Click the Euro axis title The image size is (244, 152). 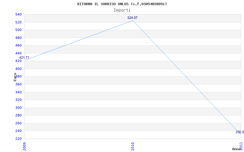15,77
